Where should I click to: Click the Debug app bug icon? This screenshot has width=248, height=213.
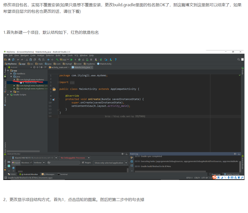click(79, 60)
